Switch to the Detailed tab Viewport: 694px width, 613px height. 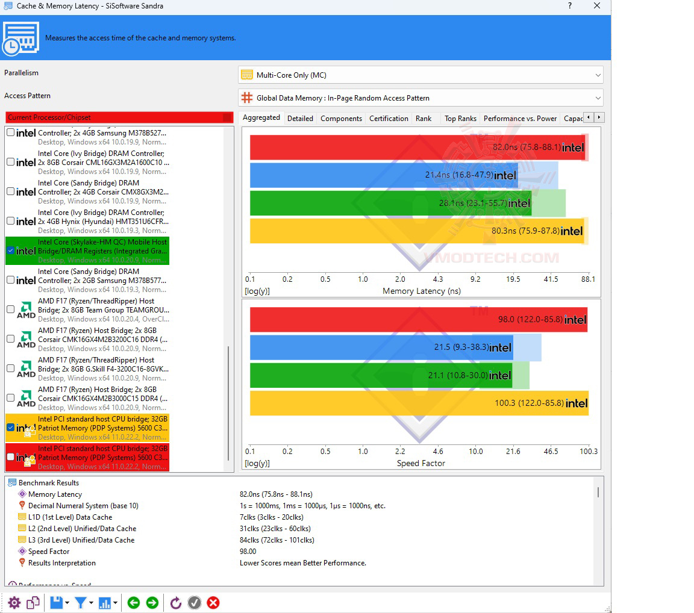point(300,119)
